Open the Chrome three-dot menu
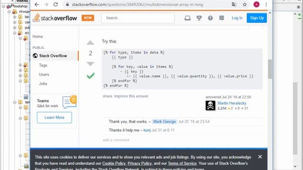 (x=266, y=4)
